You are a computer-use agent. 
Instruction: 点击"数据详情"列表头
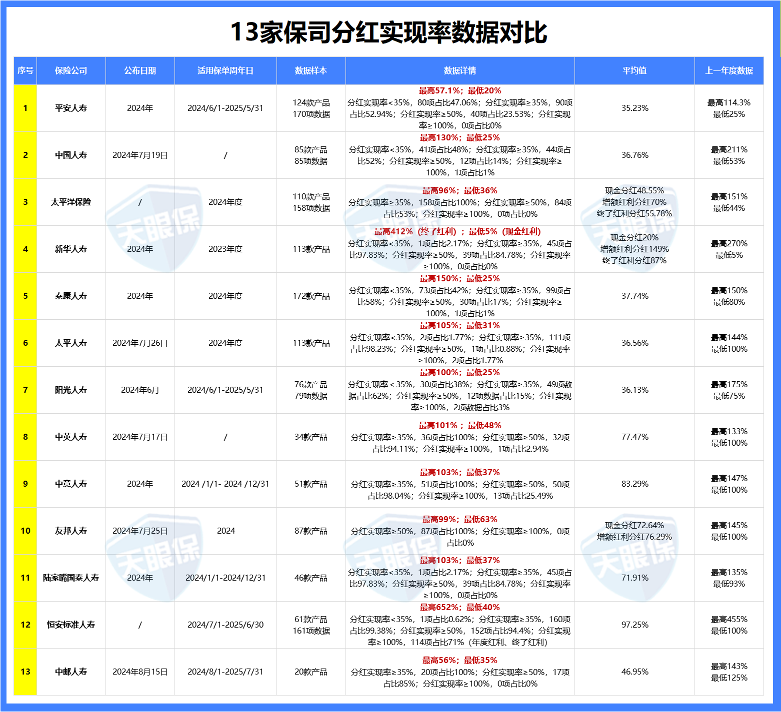(x=460, y=71)
